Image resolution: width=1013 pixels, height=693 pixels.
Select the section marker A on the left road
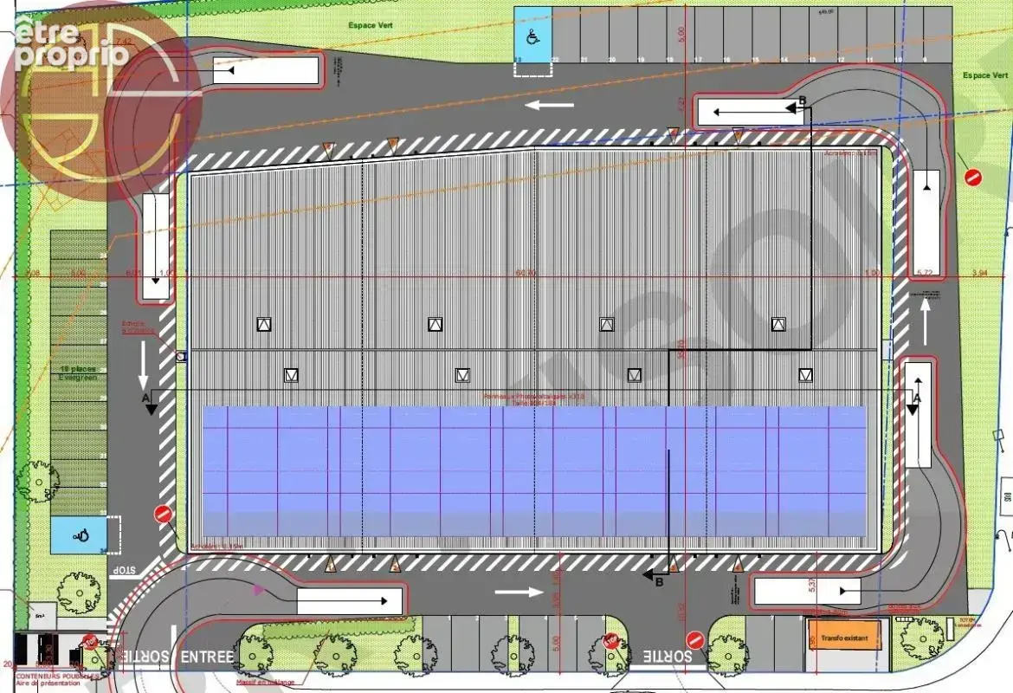click(x=145, y=398)
